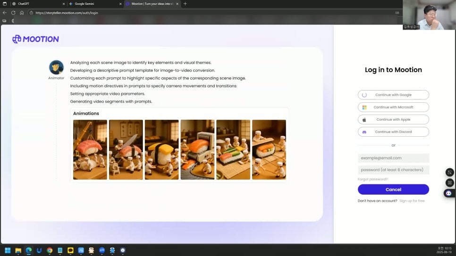Continue with Google sign-in
This screenshot has height=256, width=456.
pyautogui.click(x=393, y=95)
